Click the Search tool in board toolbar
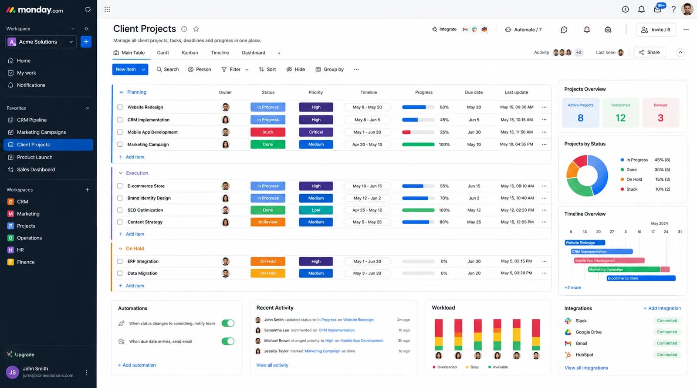The width and height of the screenshot is (697, 388). 168,69
